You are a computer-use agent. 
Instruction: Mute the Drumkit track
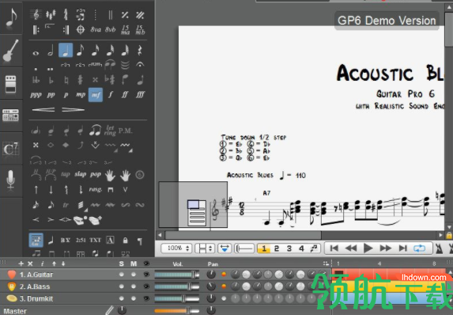(133, 298)
